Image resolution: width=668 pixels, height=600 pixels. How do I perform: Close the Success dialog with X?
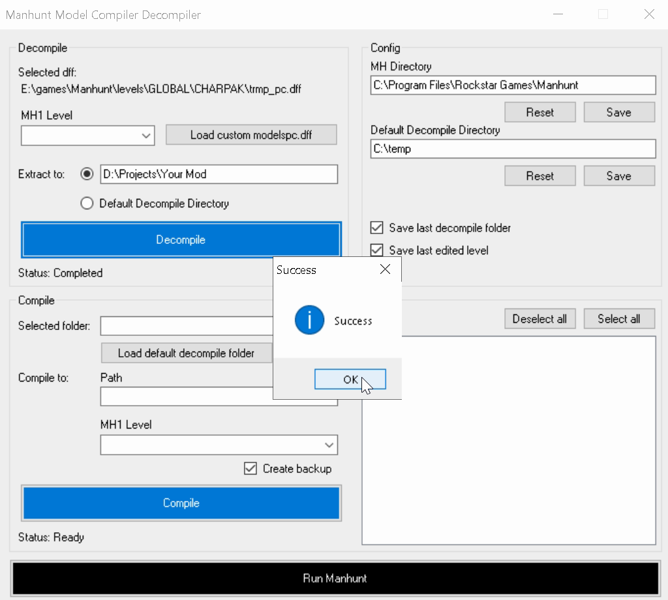tap(385, 269)
